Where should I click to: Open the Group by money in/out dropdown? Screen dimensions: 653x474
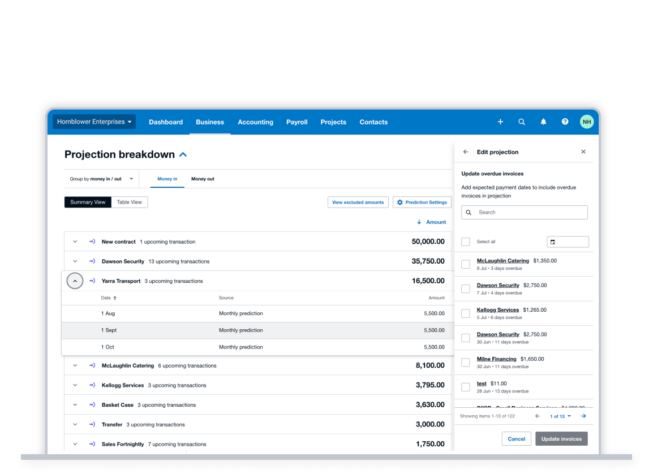point(101,178)
